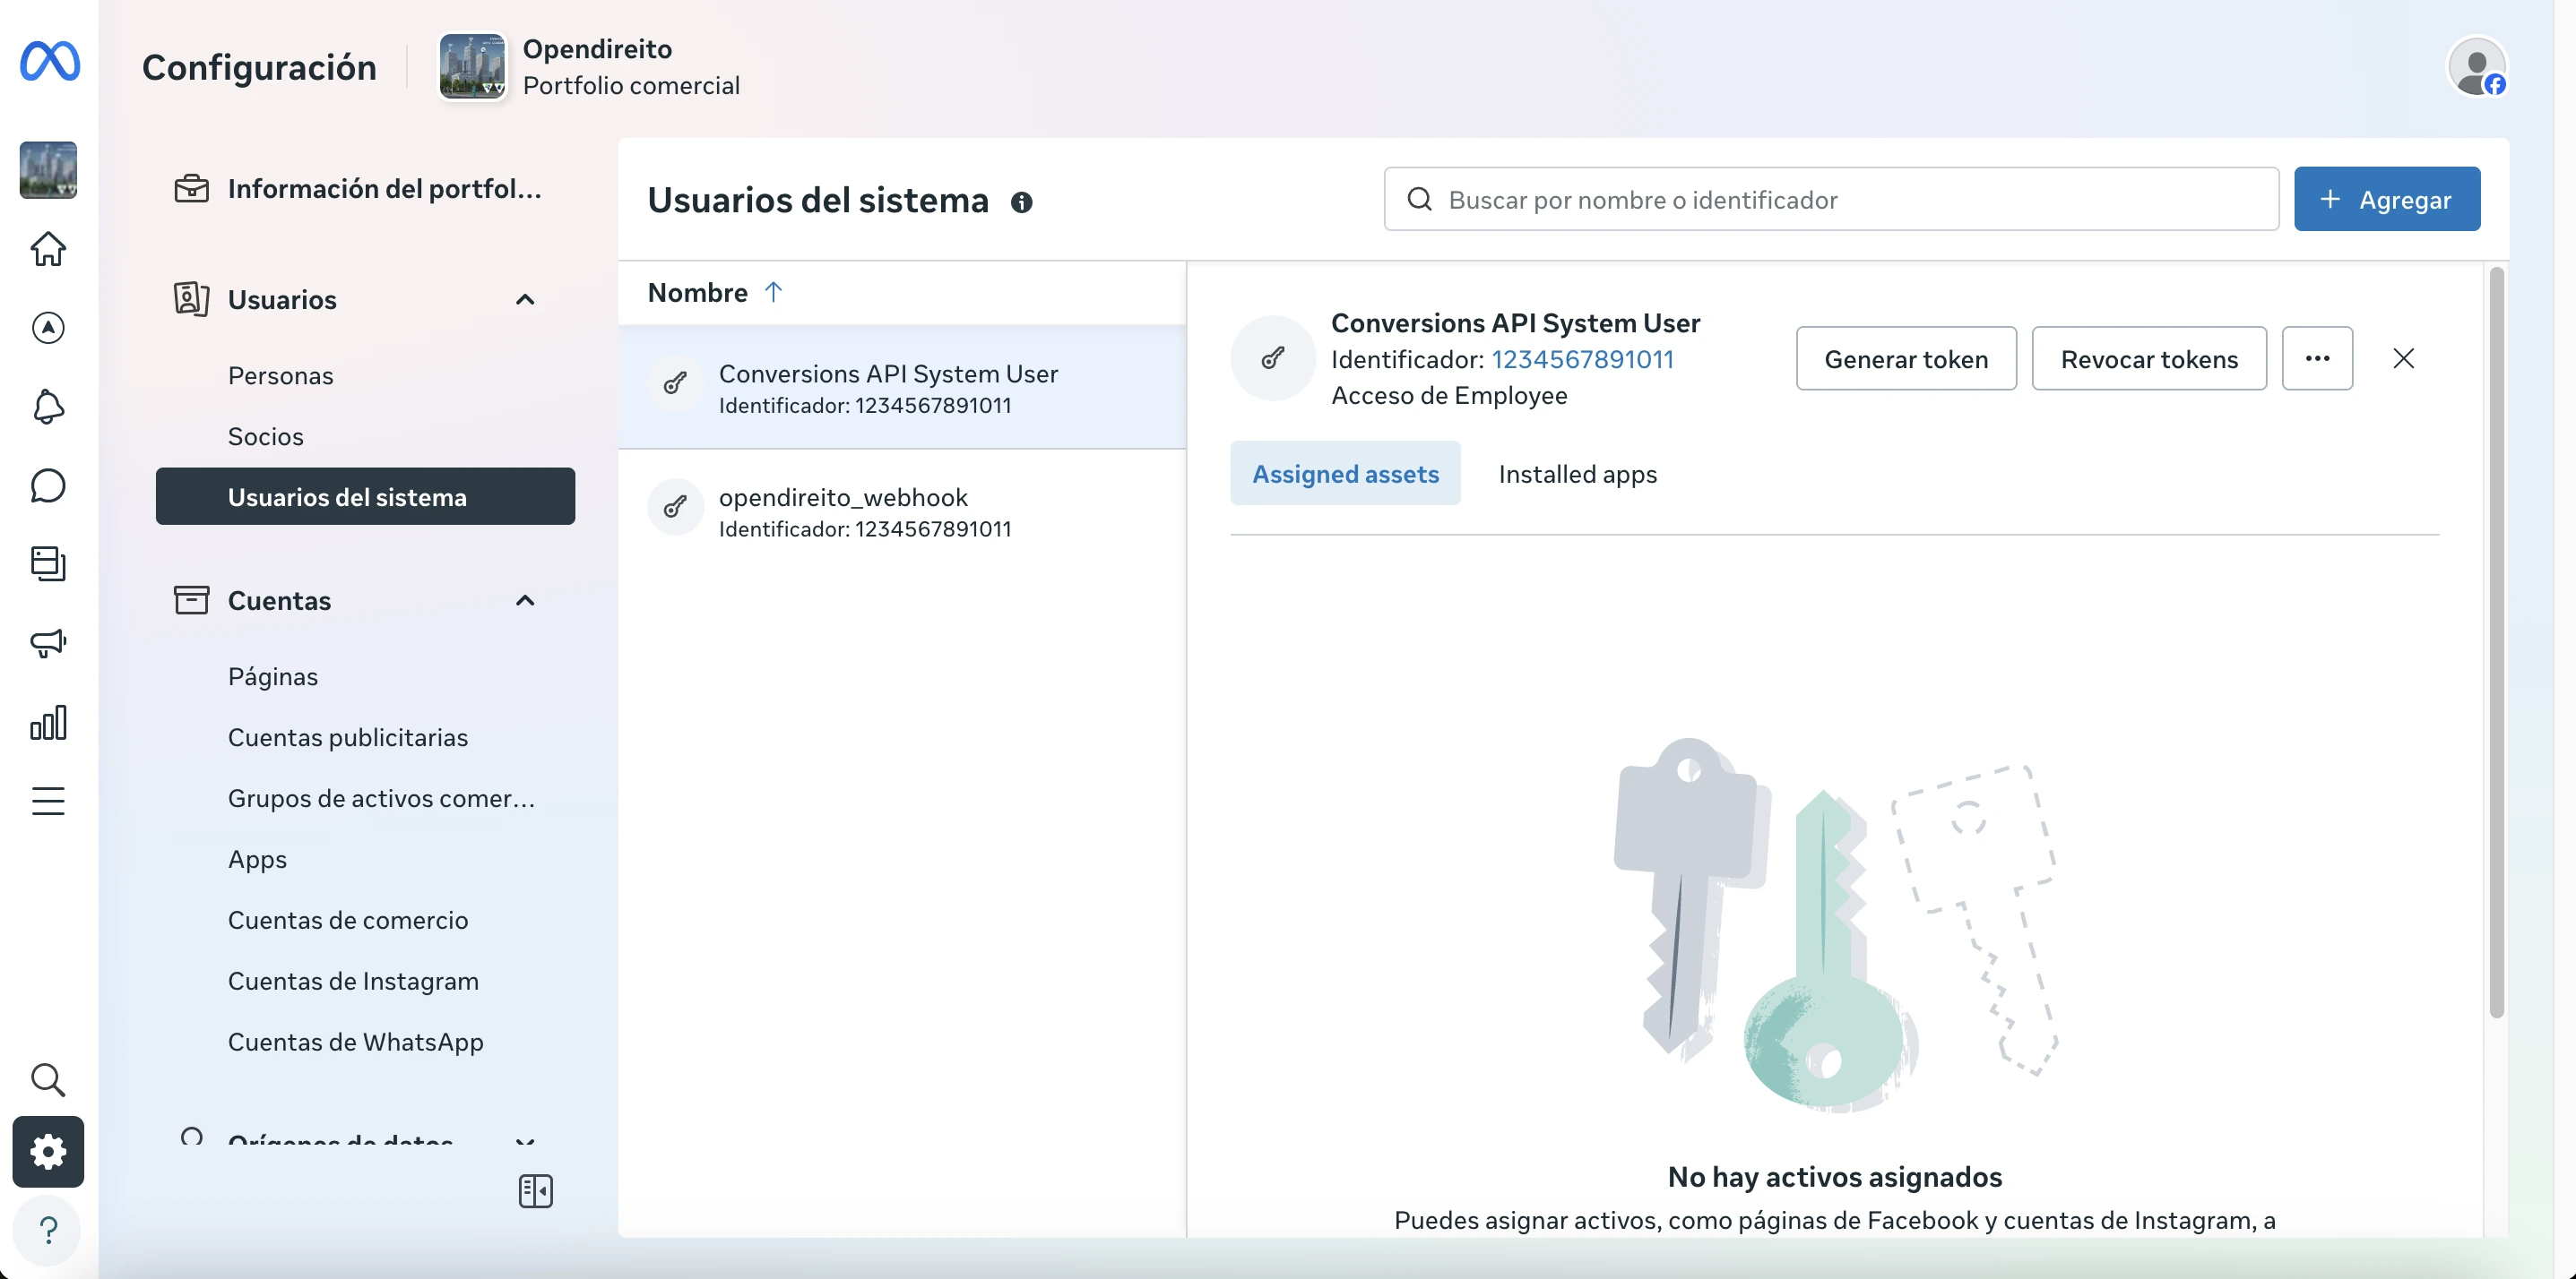Viewport: 2576px width, 1279px height.
Task: Open the Home icon in left rail
Action: (x=48, y=249)
